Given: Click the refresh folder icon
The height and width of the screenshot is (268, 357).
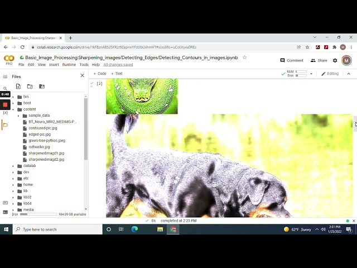Looking at the screenshot, I should (x=30, y=87).
